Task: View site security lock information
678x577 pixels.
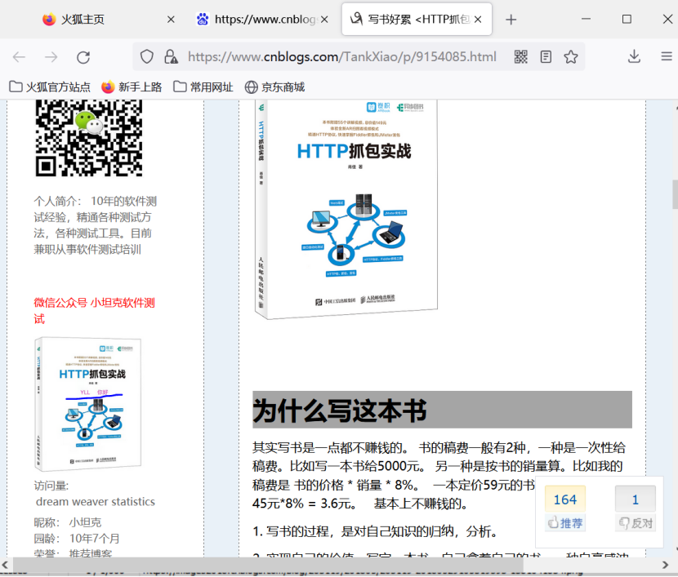Action: pyautogui.click(x=171, y=56)
